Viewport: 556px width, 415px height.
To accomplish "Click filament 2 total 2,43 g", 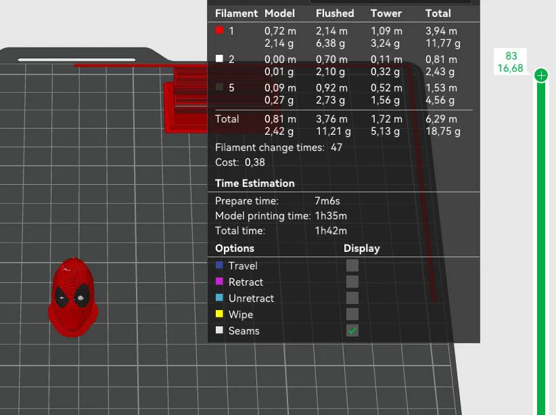I will coord(440,72).
